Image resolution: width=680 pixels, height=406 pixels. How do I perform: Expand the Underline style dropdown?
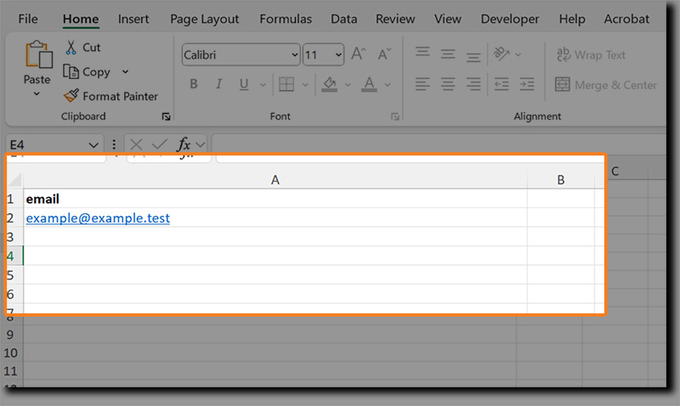263,85
